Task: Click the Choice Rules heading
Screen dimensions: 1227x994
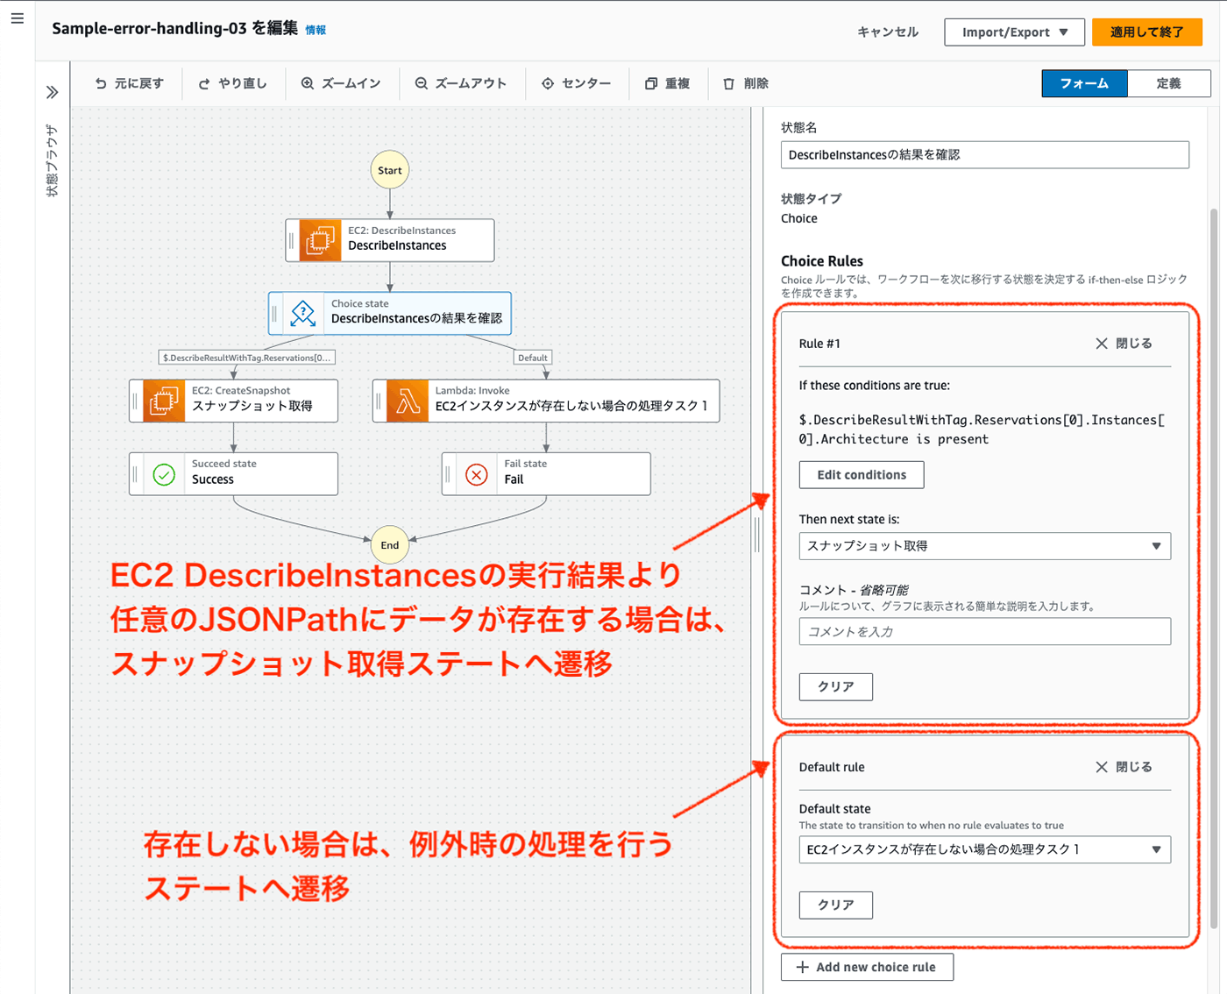Action: pyautogui.click(x=822, y=261)
